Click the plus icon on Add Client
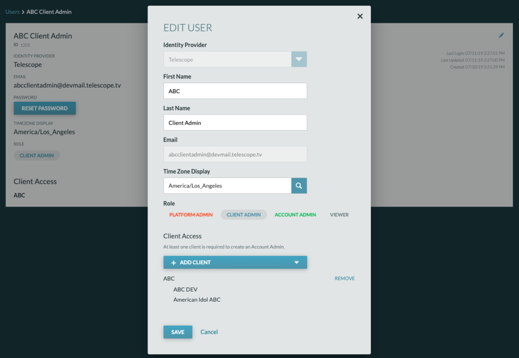This screenshot has width=519, height=358. (x=173, y=262)
